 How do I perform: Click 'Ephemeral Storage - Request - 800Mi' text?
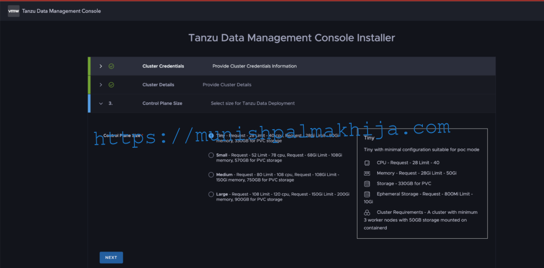click(419, 197)
